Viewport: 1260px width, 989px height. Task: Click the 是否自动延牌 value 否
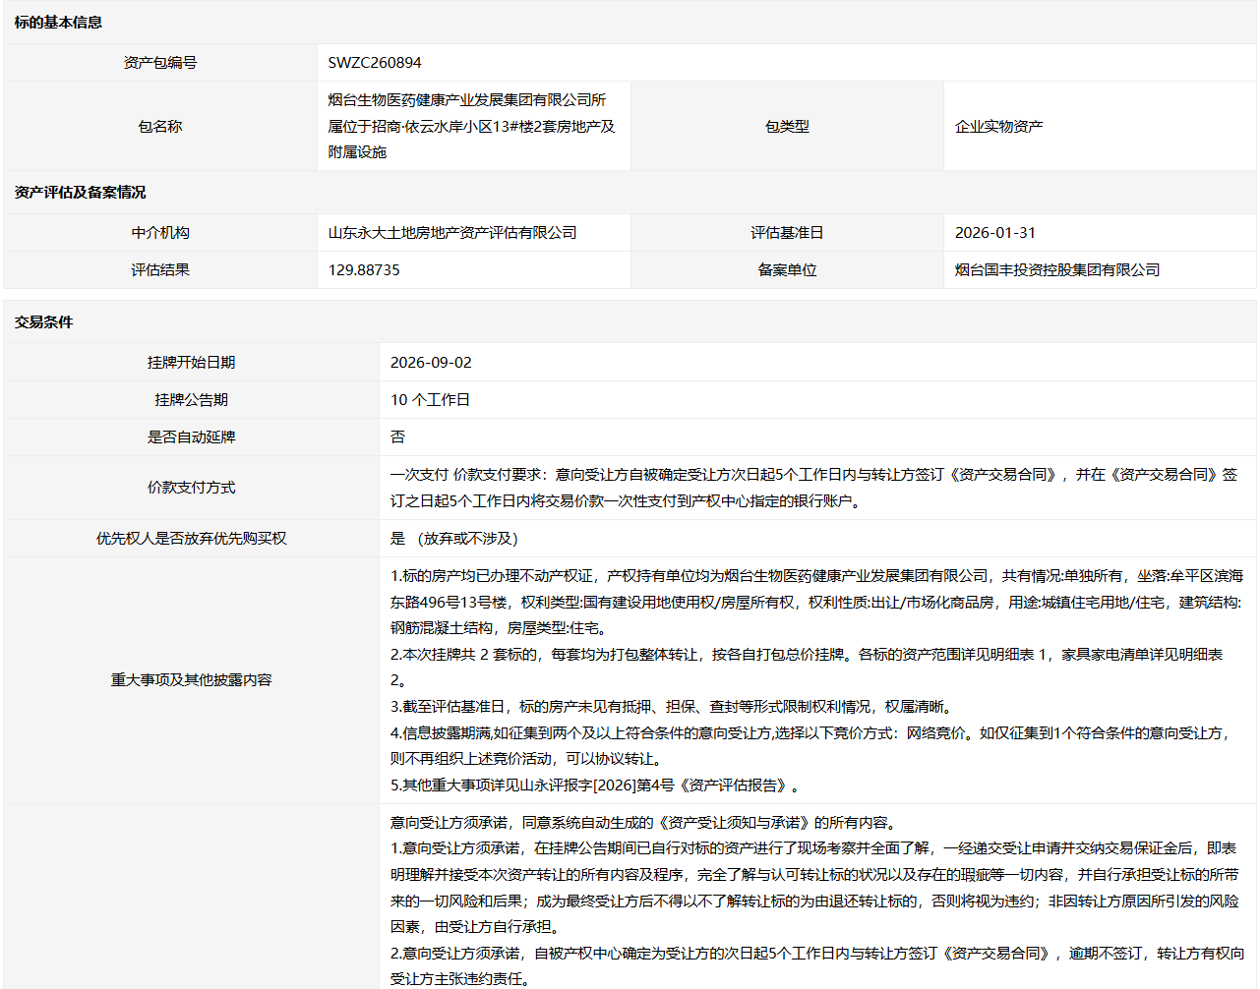397,437
